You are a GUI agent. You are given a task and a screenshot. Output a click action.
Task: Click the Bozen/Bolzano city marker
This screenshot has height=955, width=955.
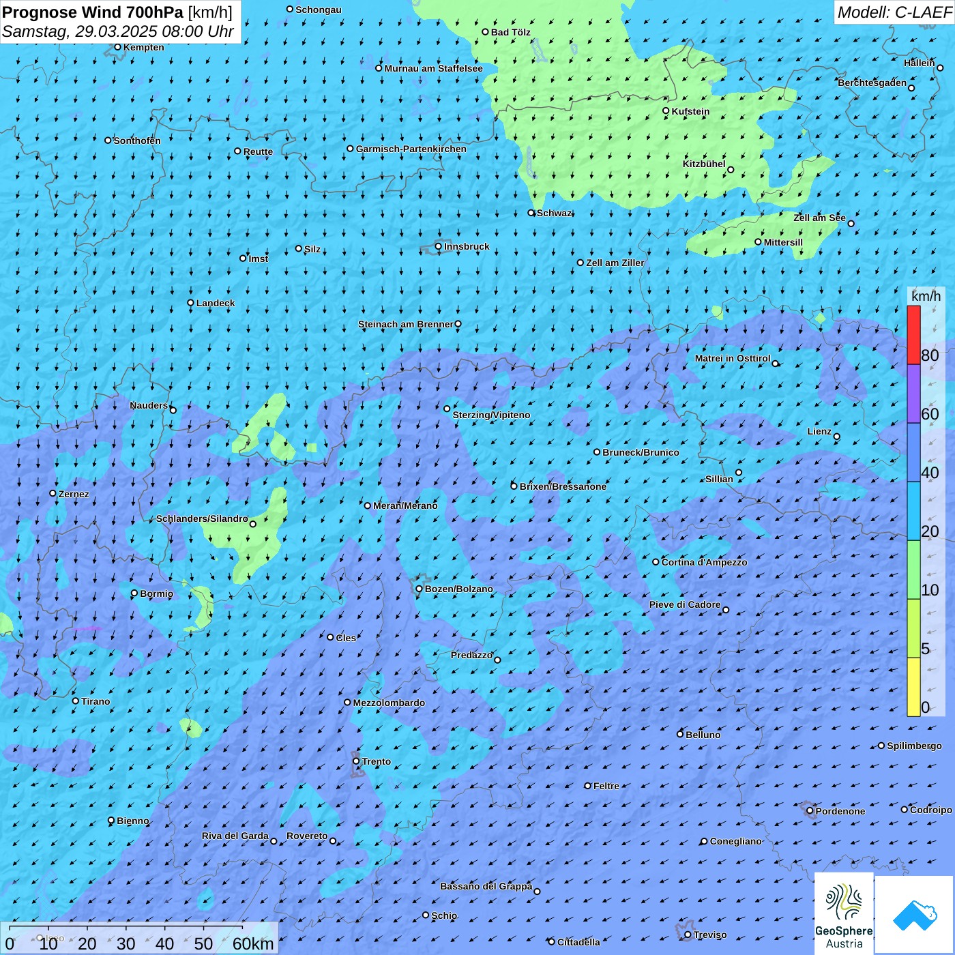point(420,589)
